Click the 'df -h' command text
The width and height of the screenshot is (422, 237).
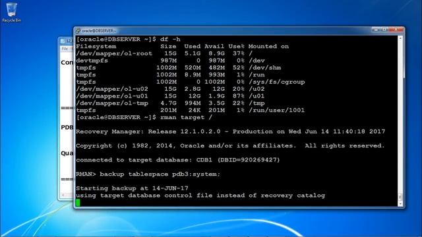[170, 39]
